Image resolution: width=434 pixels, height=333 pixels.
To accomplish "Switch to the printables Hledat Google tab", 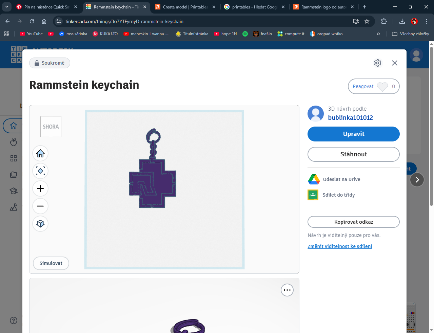I will tap(254, 7).
